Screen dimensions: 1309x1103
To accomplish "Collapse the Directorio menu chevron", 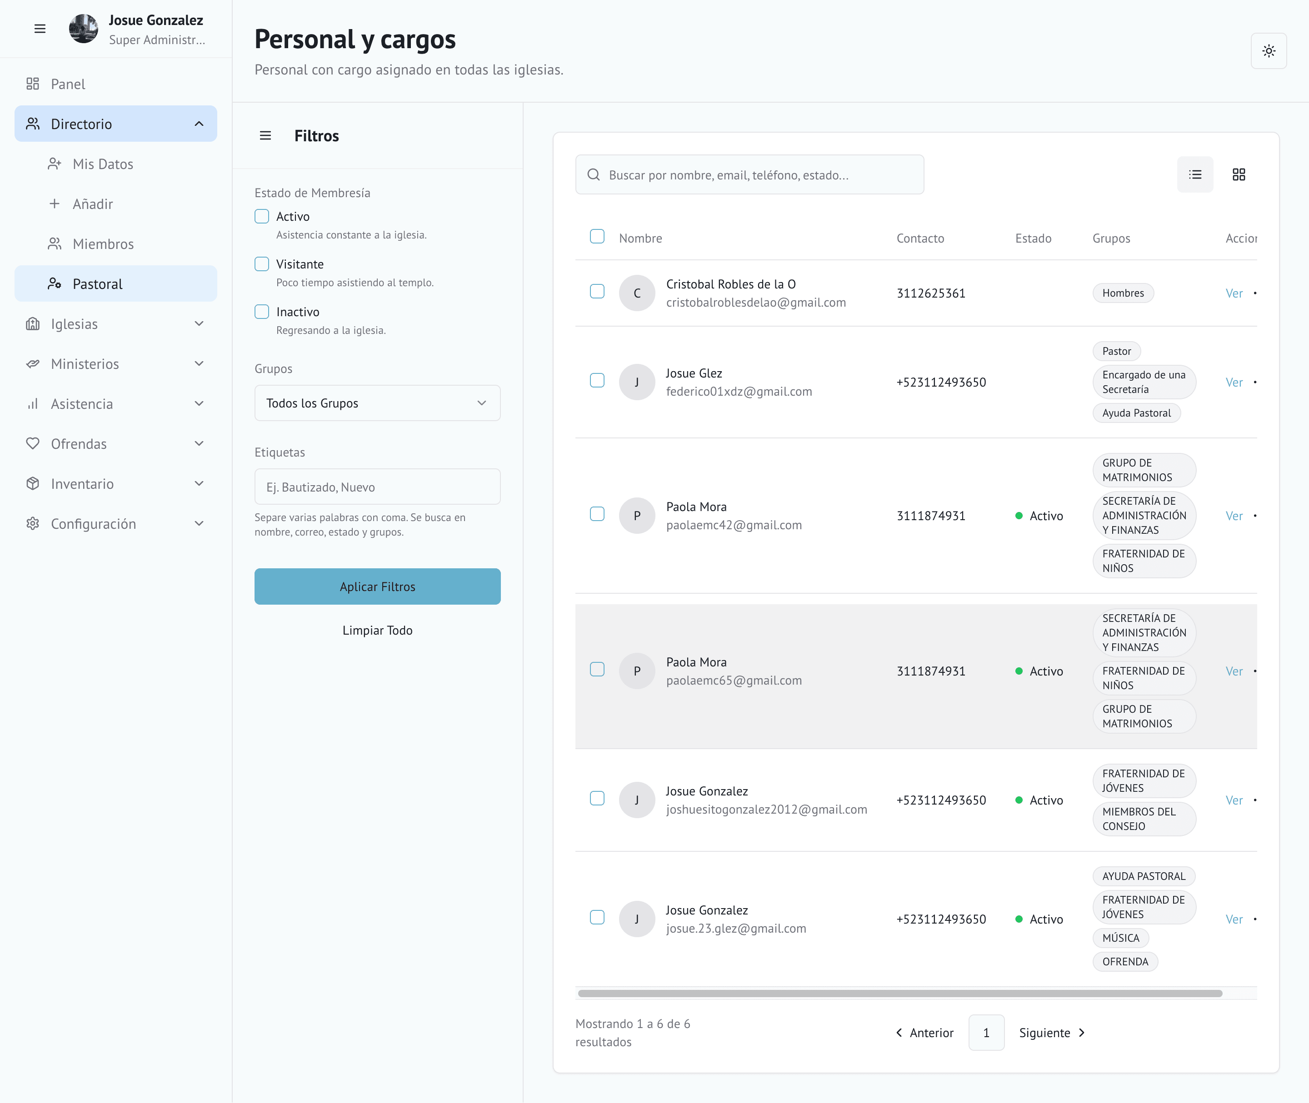I will [199, 124].
